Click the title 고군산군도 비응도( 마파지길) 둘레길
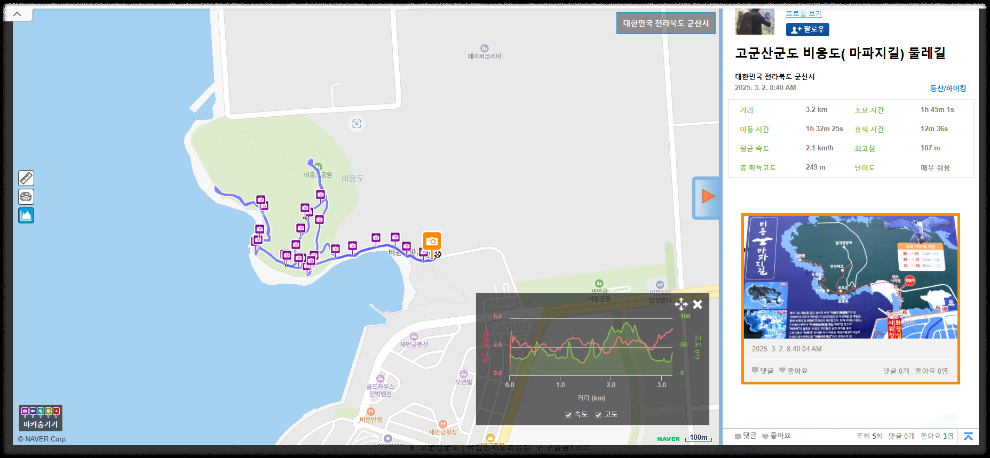The image size is (990, 458). 840,53
